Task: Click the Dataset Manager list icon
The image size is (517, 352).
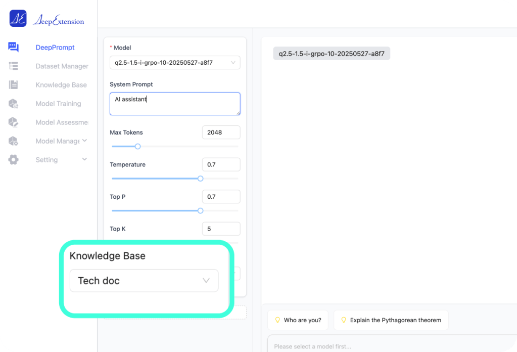Action: click(x=14, y=66)
